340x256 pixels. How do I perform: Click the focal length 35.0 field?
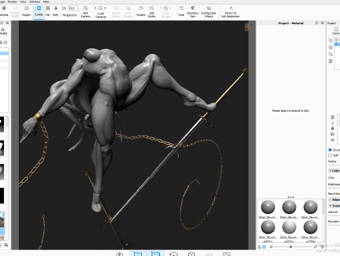(72, 8)
